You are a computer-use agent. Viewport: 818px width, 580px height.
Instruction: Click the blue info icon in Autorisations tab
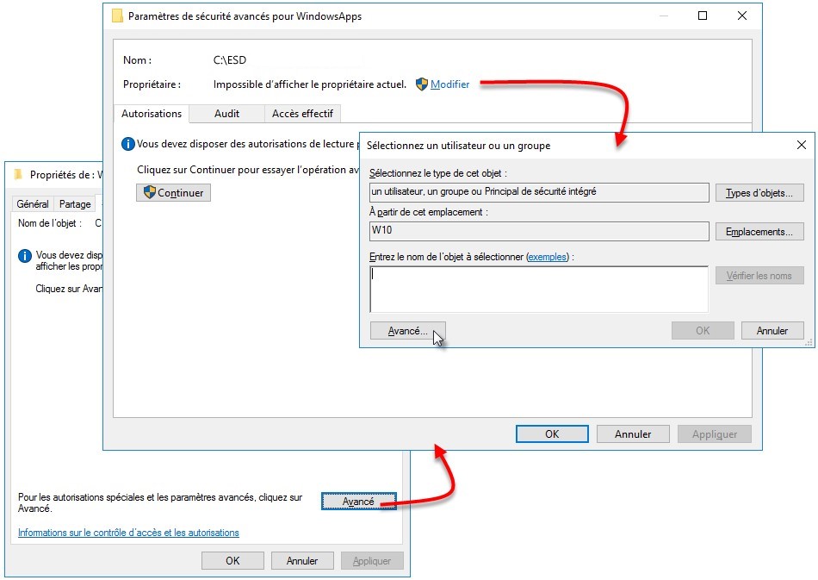coord(127,144)
